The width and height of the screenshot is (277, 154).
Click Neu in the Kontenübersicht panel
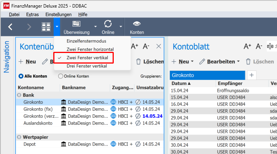coord(27,62)
